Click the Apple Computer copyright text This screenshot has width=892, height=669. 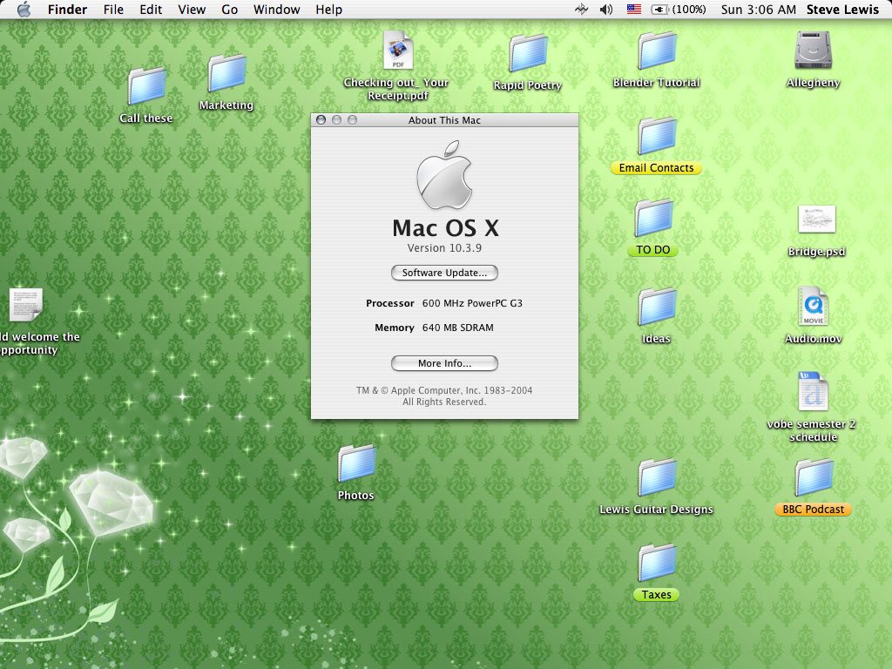(x=444, y=396)
